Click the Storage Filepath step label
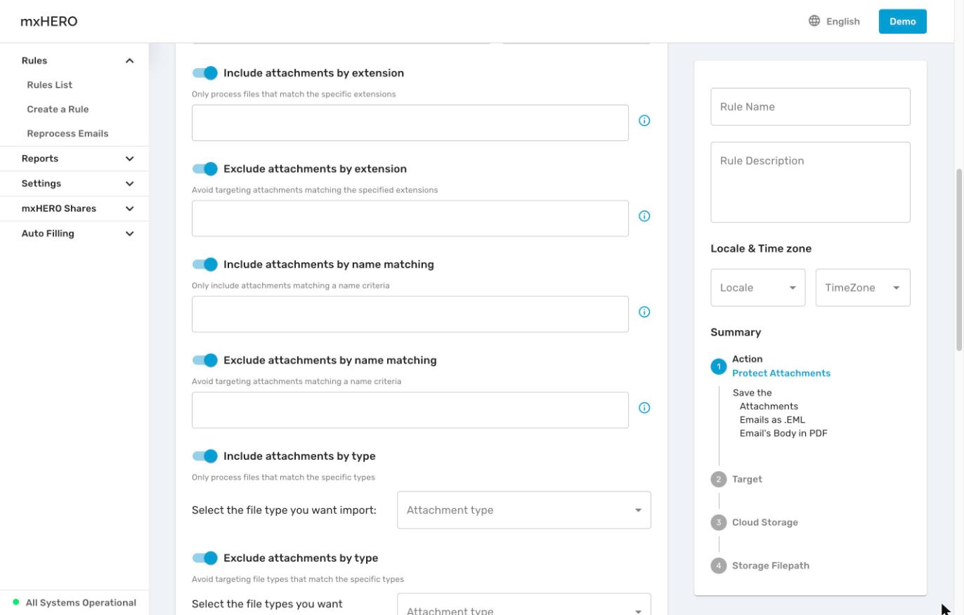964x615 pixels. coord(771,566)
